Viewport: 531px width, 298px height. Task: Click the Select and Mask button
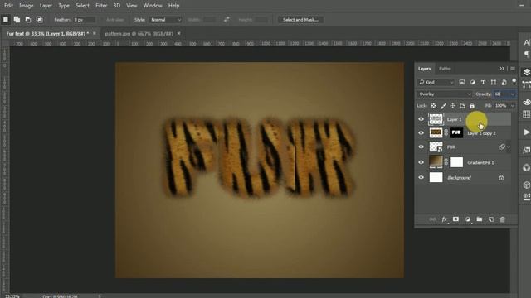click(300, 20)
